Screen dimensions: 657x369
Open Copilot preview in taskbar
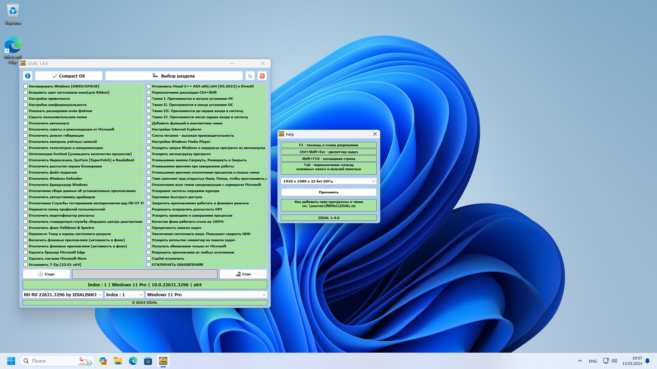[x=103, y=361]
